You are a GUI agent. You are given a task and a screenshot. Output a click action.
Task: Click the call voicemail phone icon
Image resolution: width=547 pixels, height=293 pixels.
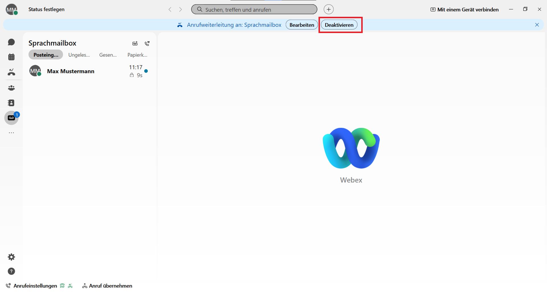coord(147,44)
